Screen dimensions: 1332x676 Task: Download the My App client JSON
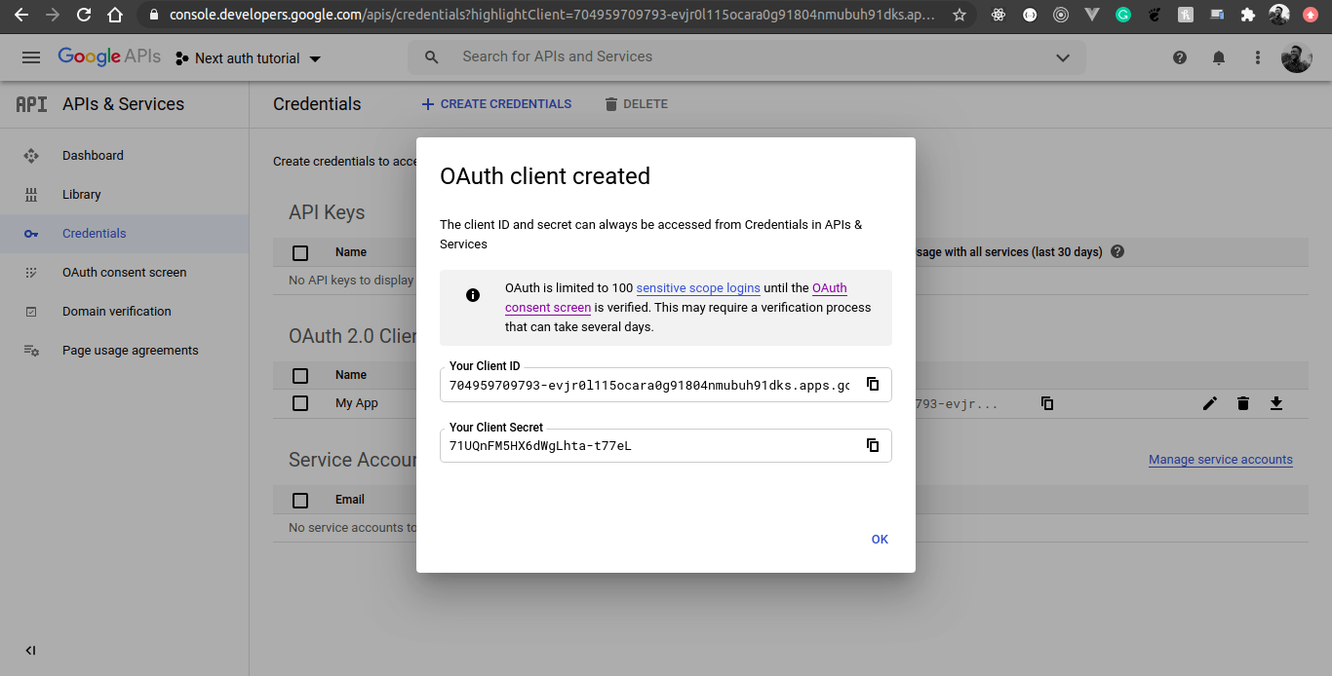click(1275, 402)
